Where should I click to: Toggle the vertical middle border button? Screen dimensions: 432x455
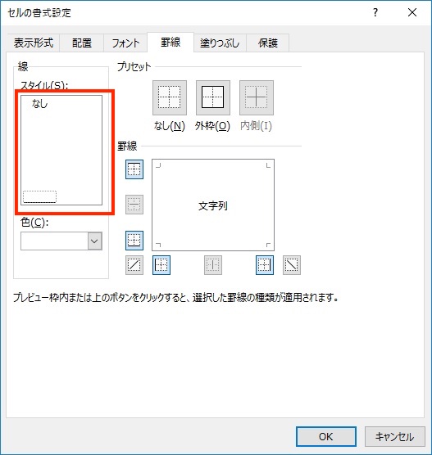click(x=213, y=265)
